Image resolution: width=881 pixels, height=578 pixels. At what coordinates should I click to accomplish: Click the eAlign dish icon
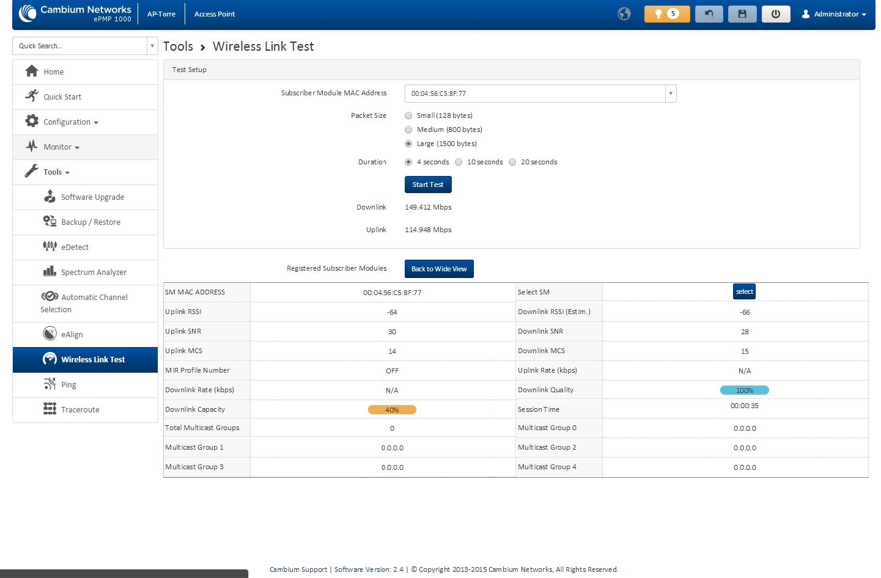(50, 334)
